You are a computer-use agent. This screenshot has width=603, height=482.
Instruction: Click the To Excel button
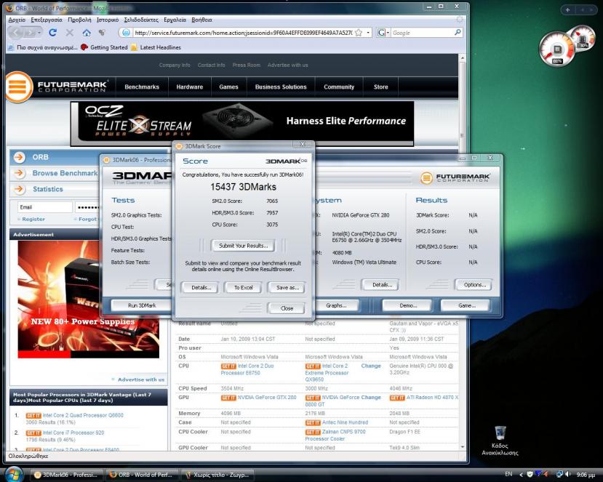coord(244,287)
